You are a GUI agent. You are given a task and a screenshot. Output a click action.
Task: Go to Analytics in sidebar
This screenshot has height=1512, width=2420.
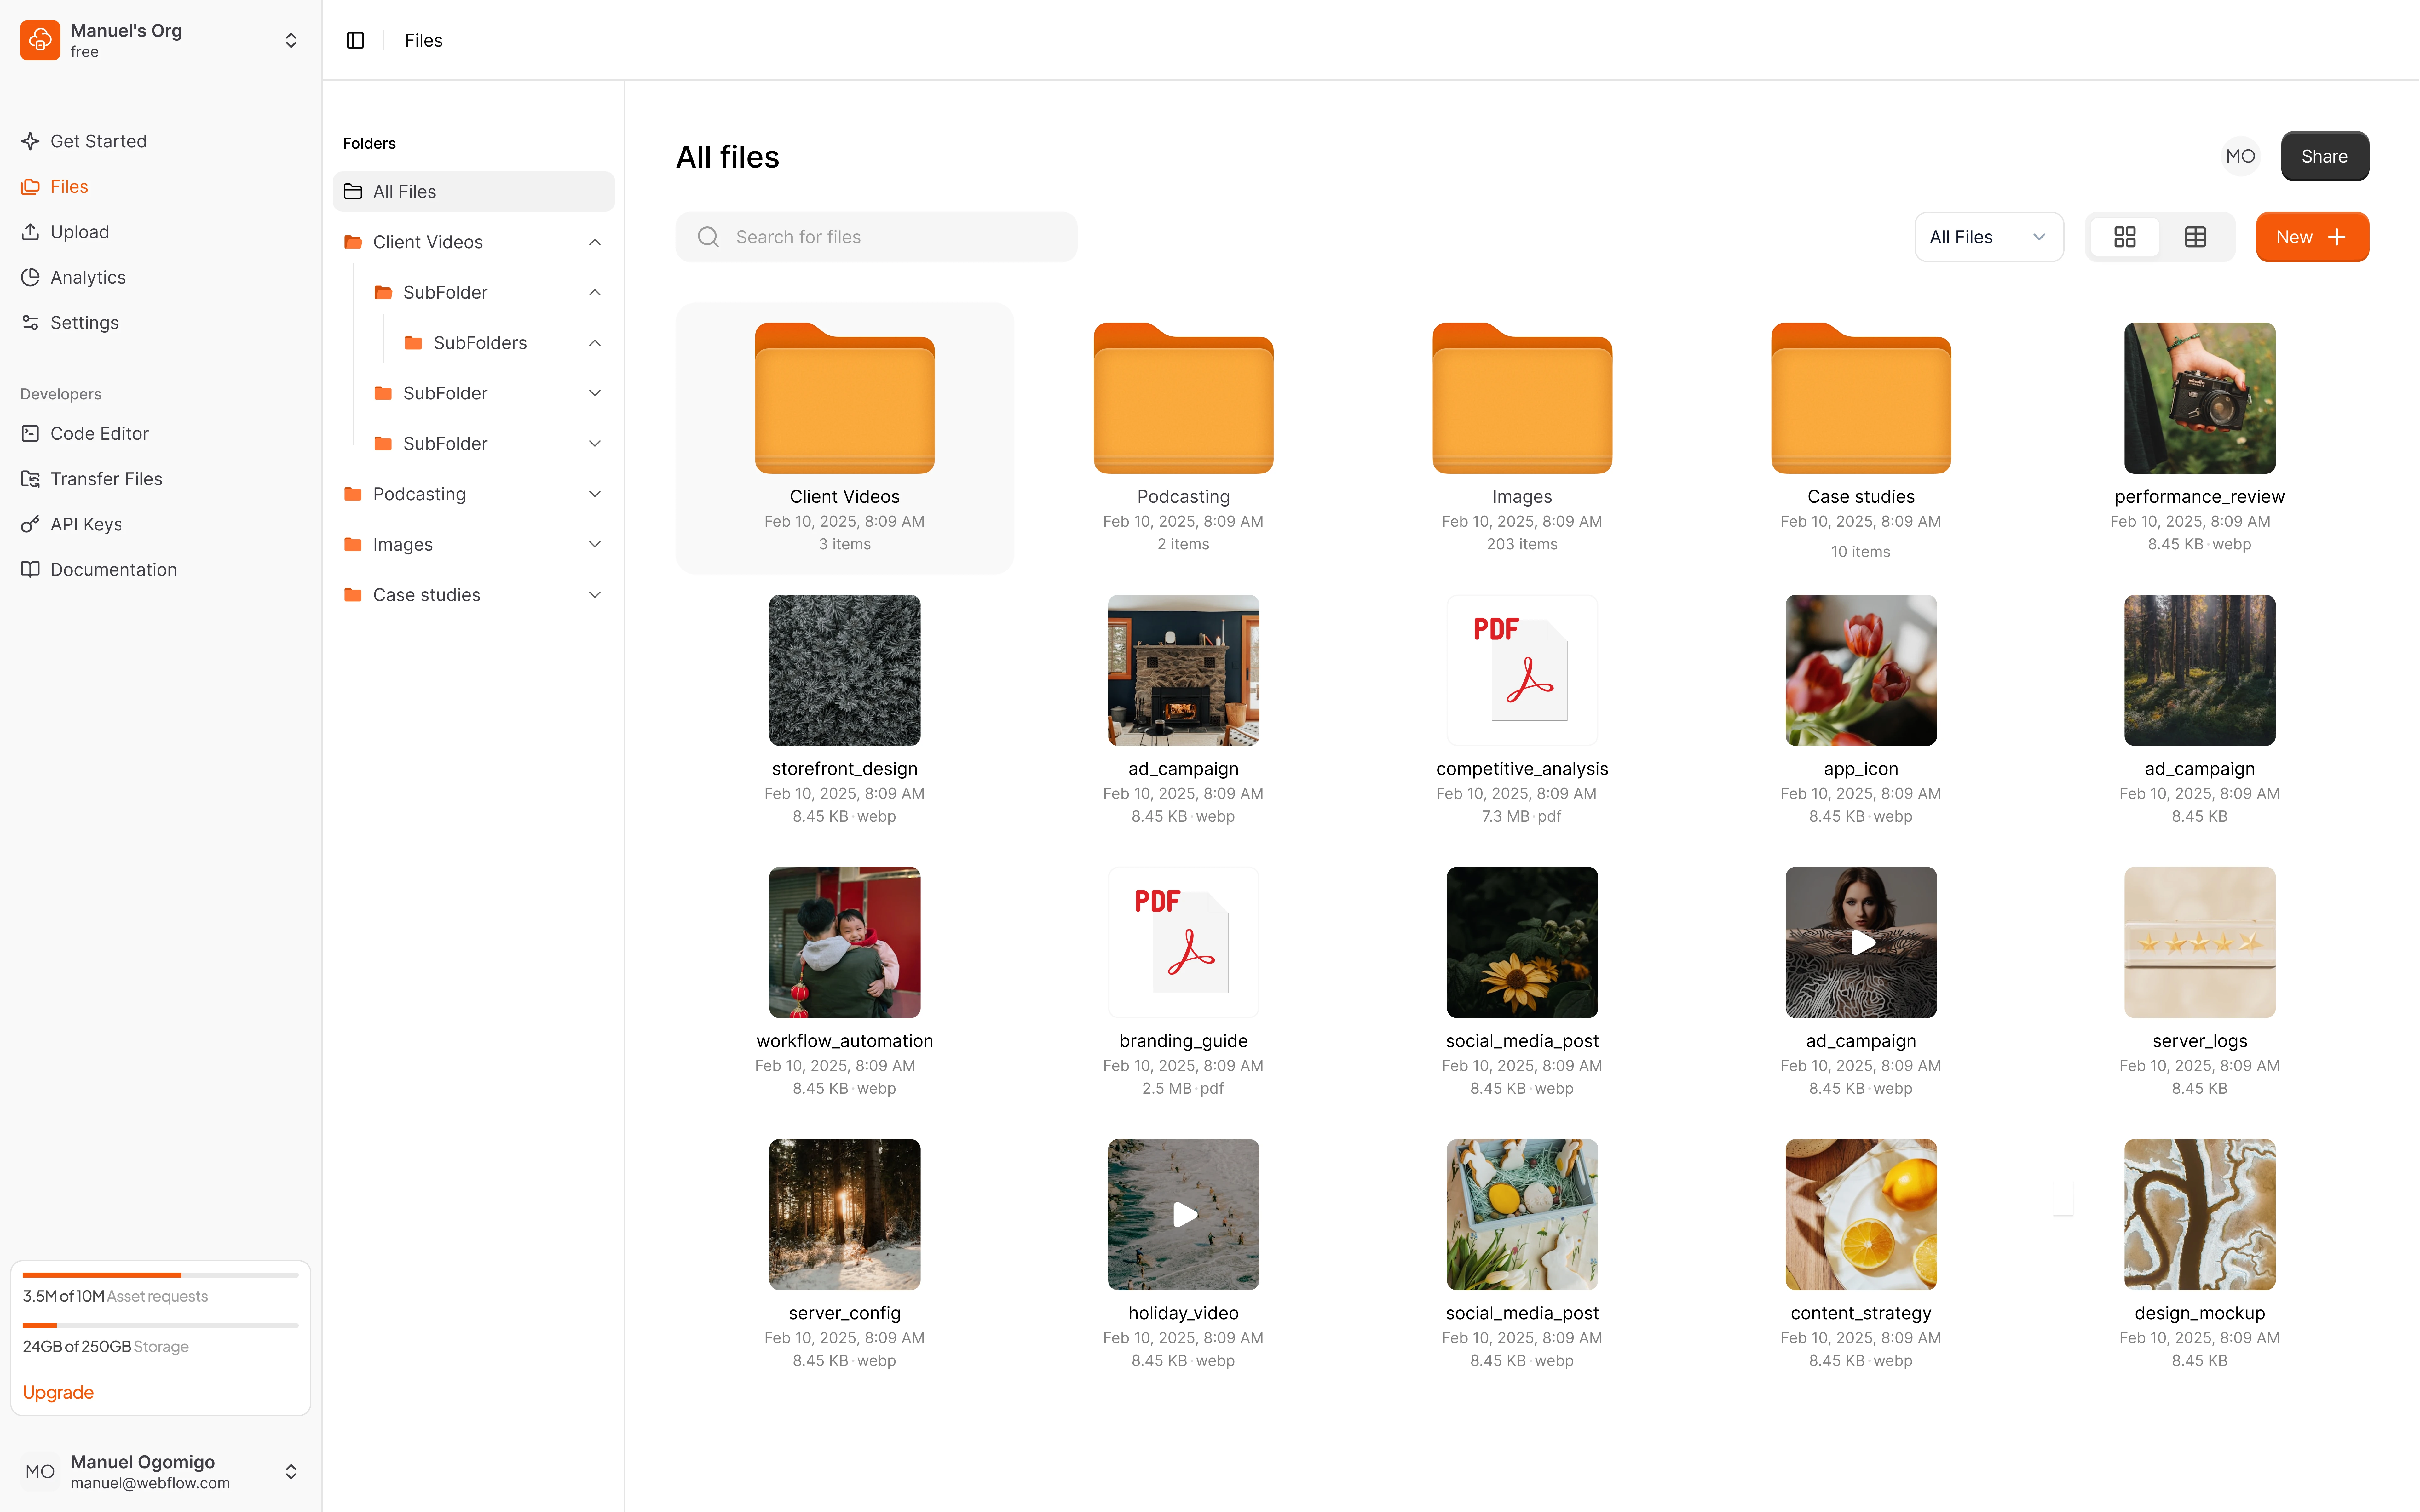[88, 277]
